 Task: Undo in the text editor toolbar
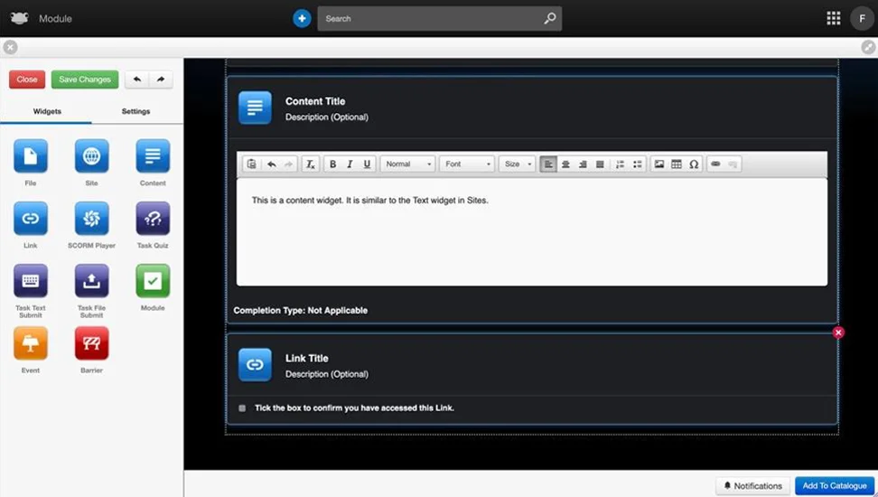click(x=272, y=164)
